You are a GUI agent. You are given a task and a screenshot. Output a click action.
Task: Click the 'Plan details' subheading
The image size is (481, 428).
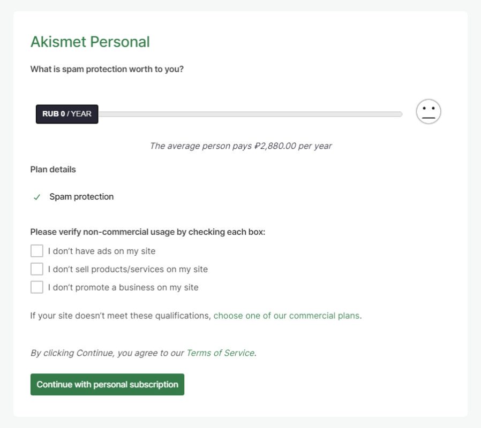pyautogui.click(x=53, y=170)
